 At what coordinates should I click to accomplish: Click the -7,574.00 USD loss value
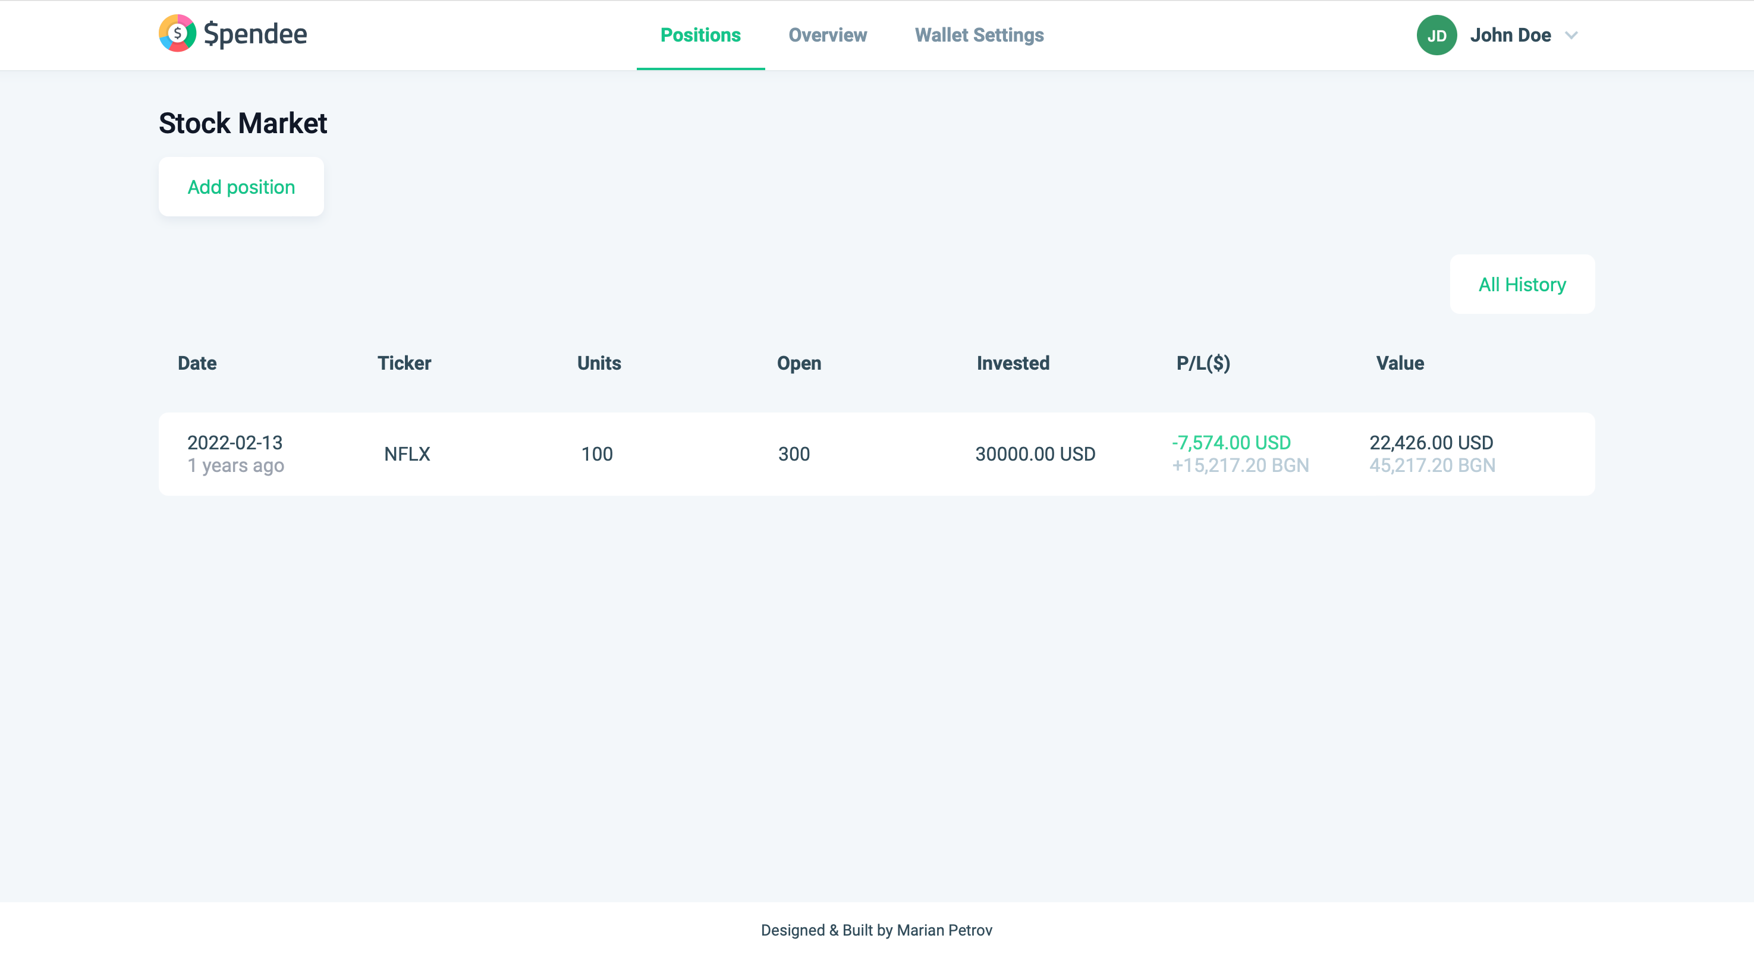pos(1230,443)
